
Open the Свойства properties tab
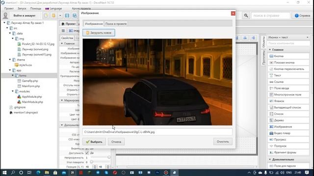[x=67, y=38]
